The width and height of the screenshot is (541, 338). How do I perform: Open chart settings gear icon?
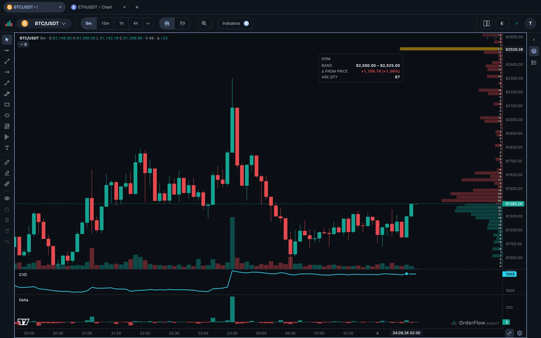pos(520,333)
